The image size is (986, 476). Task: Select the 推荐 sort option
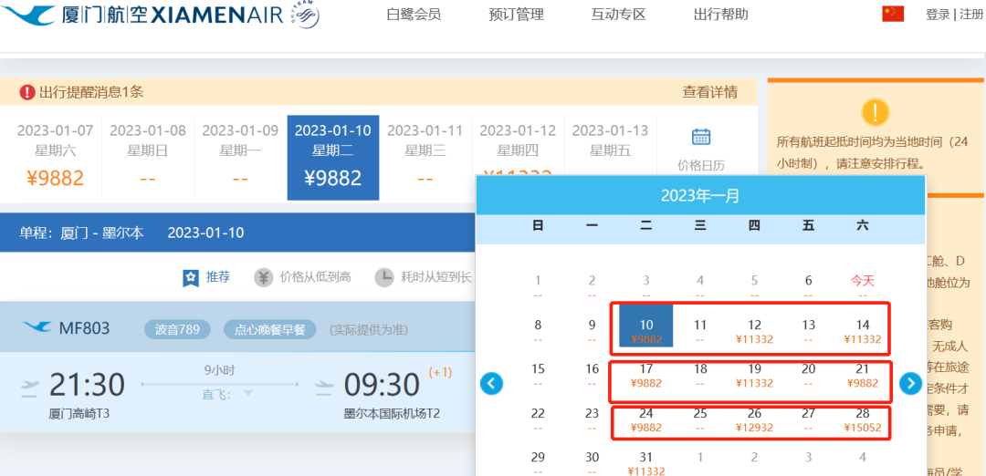pyautogui.click(x=218, y=277)
